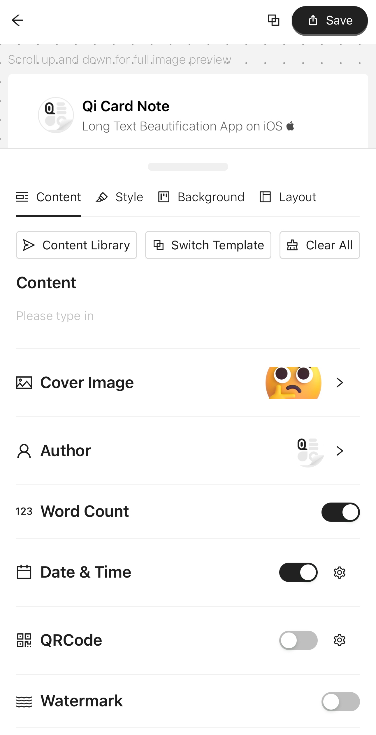Open QRCode settings gear
Screen dimensions: 376x735
(339, 640)
